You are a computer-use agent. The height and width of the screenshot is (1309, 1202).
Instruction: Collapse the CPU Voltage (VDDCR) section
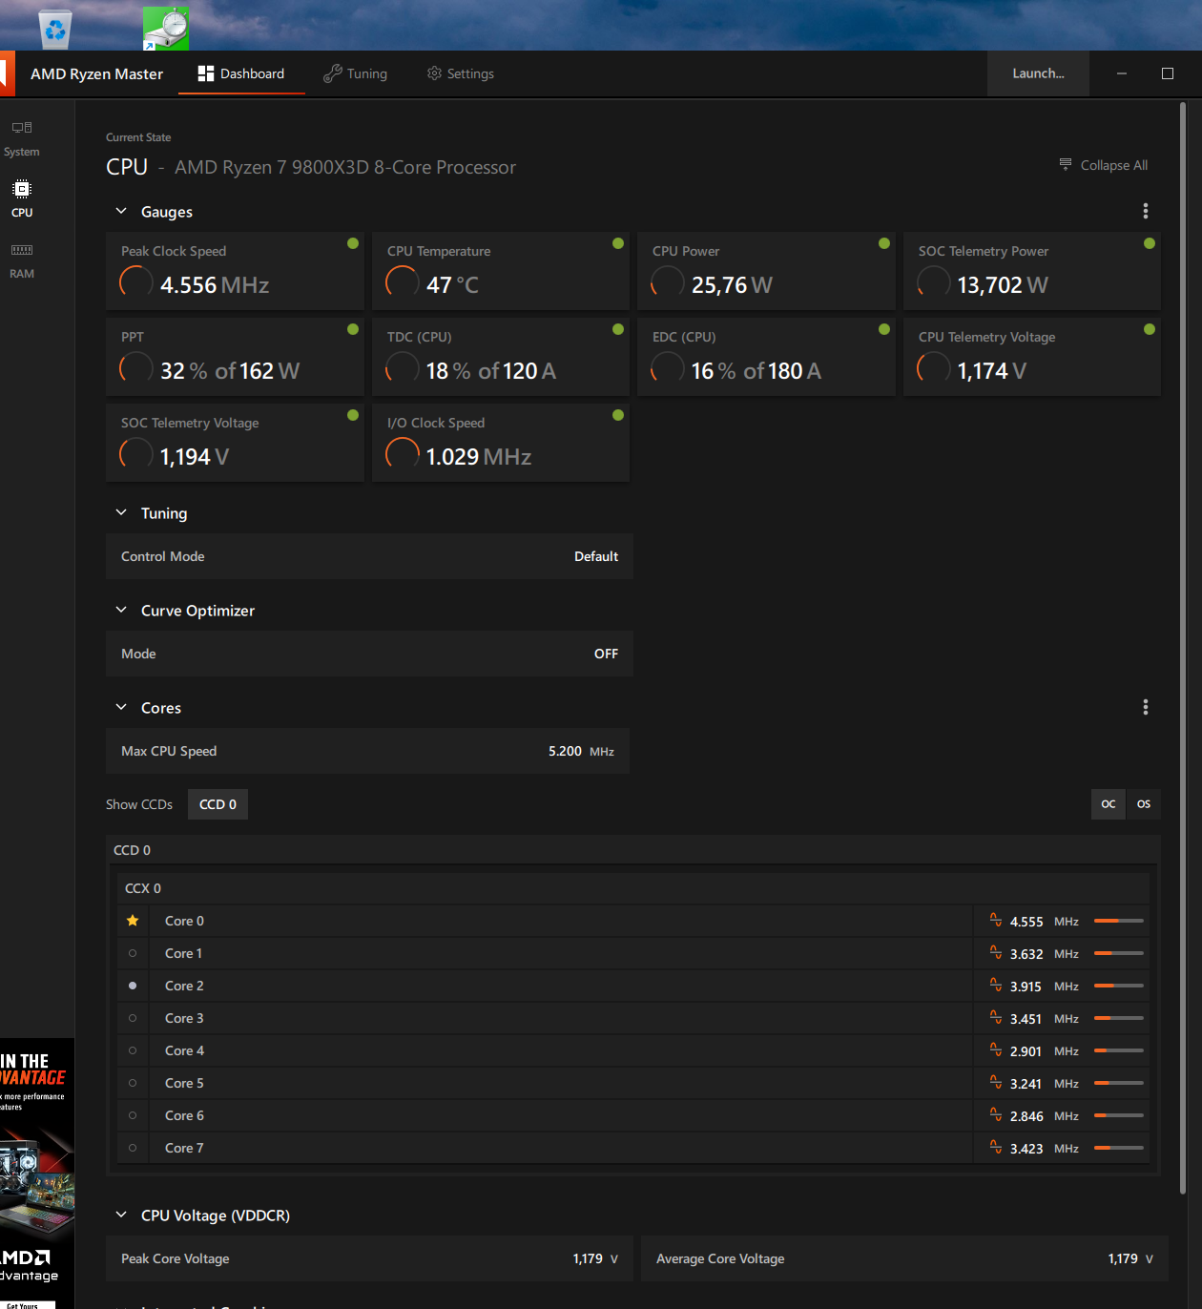click(x=121, y=1215)
